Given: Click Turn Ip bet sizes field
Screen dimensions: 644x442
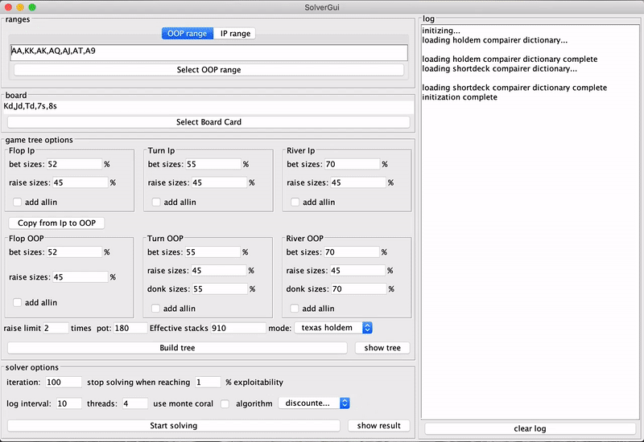Looking at the screenshot, I should [213, 164].
